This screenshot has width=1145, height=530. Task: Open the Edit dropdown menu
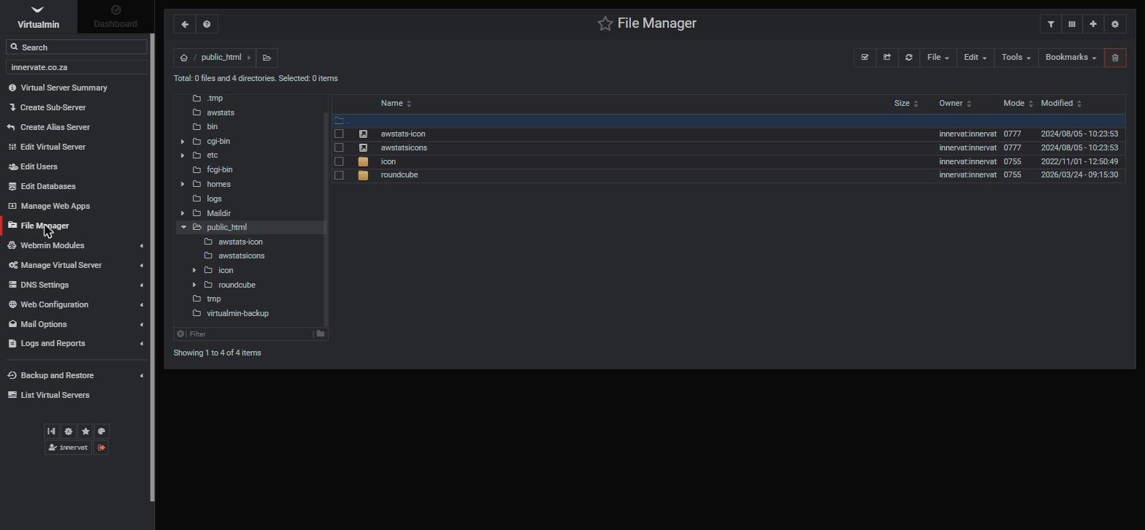[x=976, y=58]
